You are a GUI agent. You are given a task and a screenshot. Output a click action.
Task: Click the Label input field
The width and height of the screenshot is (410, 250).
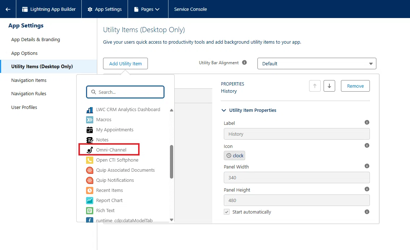(296, 134)
